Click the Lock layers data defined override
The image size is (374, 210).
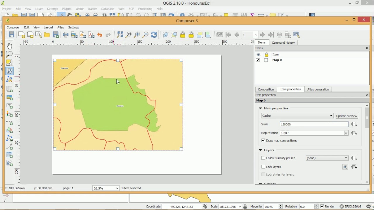point(354,167)
